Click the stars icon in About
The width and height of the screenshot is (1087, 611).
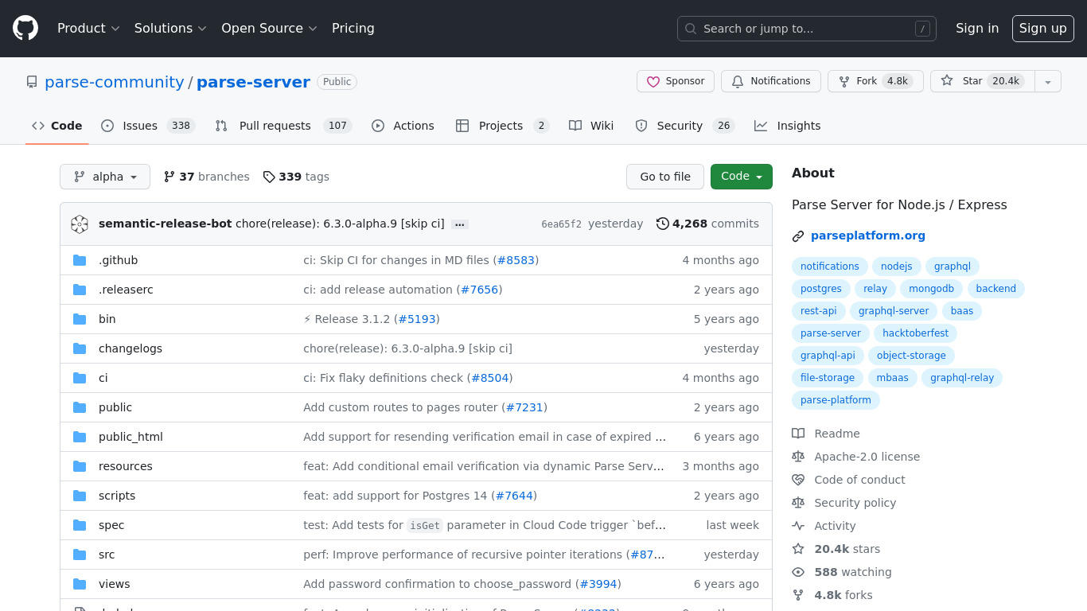click(x=798, y=549)
